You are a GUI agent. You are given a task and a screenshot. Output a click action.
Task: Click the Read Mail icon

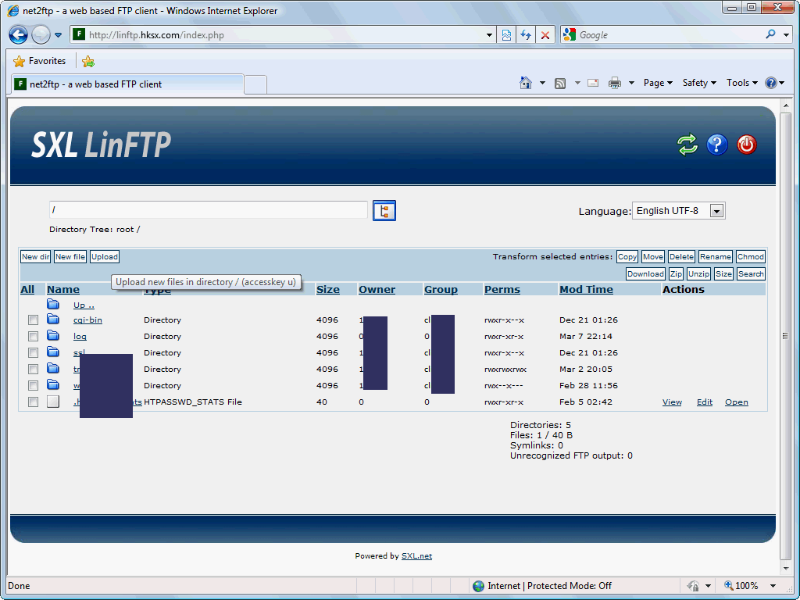[593, 83]
